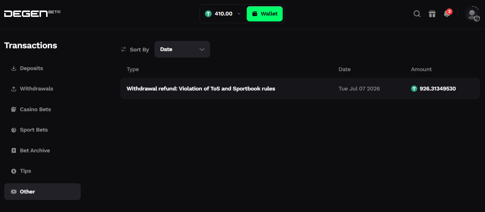
Task: Click the DEGEN beta logo
Action: pos(32,14)
